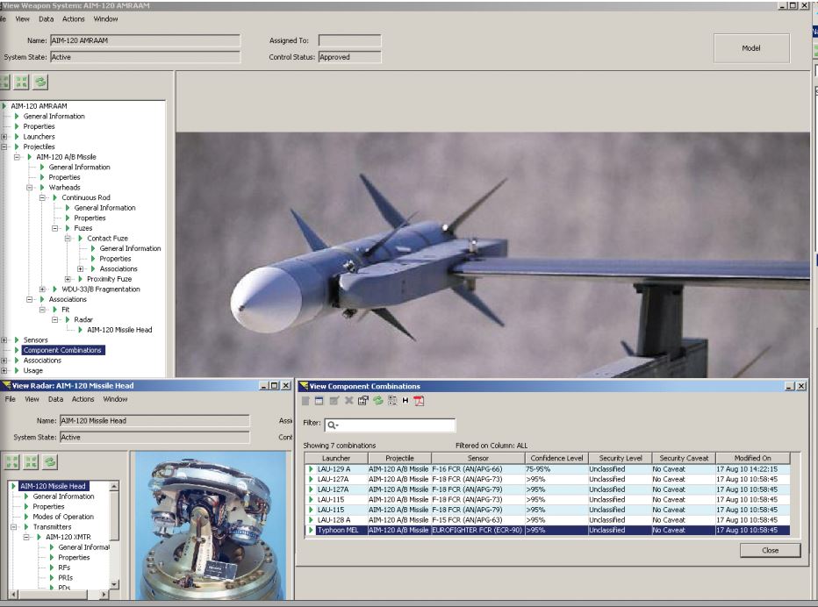
Task: Click the refresh icon above the AMRAAM tree
Action: pyautogui.click(x=40, y=82)
